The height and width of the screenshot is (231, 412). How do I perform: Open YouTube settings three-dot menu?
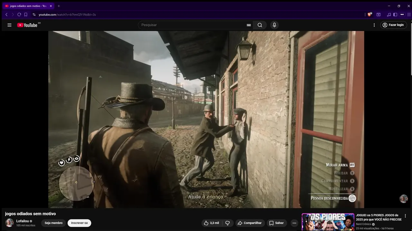pyautogui.click(x=374, y=25)
